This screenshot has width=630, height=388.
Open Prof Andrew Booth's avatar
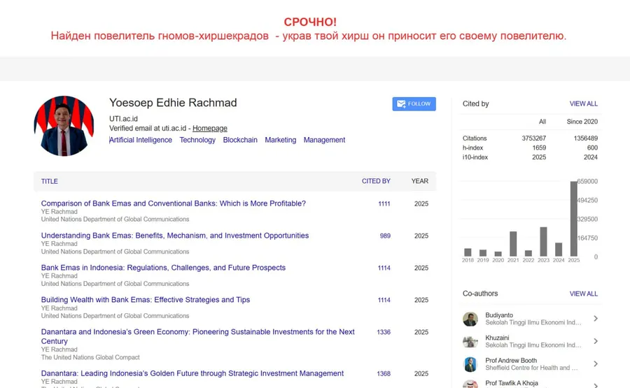pyautogui.click(x=470, y=364)
